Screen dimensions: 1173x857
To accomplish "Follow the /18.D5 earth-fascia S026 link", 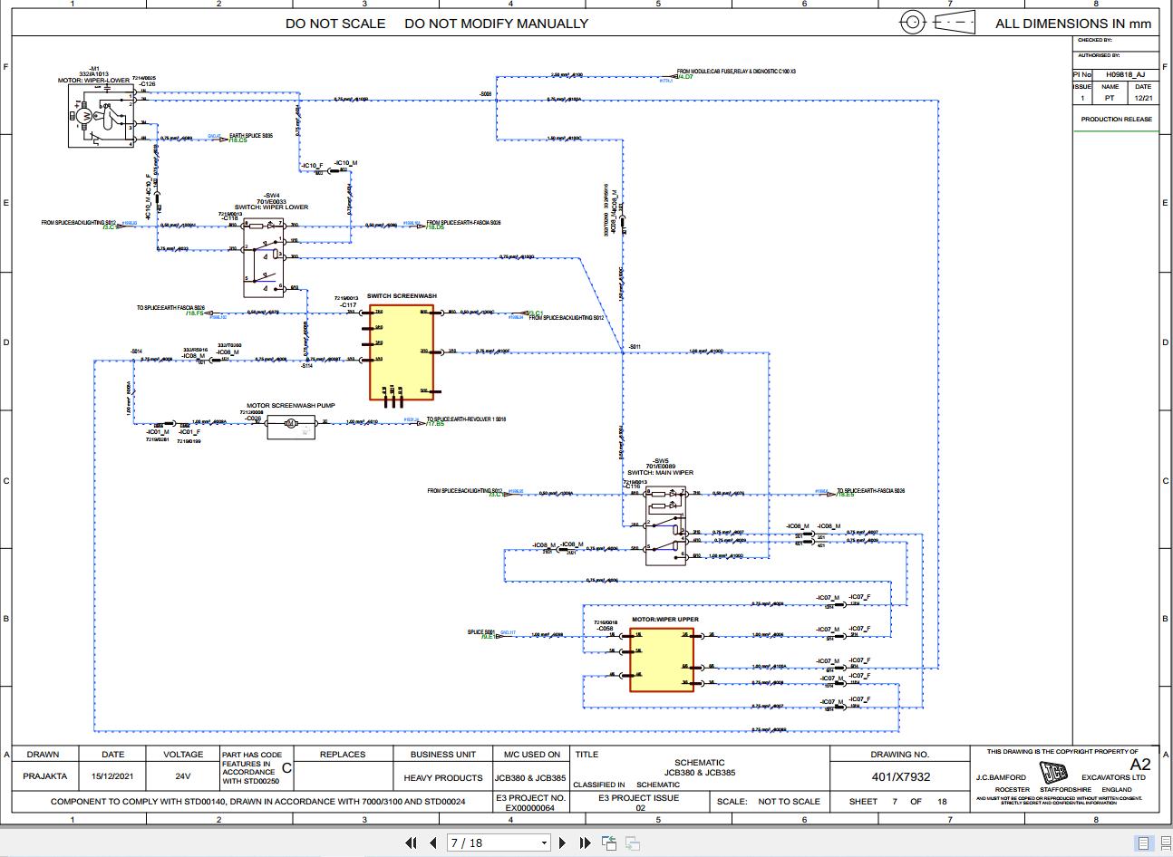I will click(x=434, y=226).
